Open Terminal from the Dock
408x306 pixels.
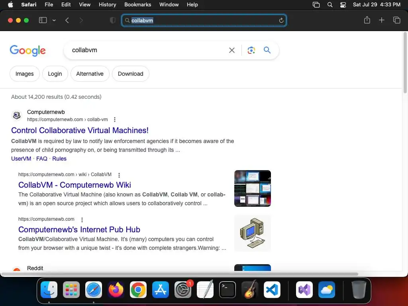[228, 290]
